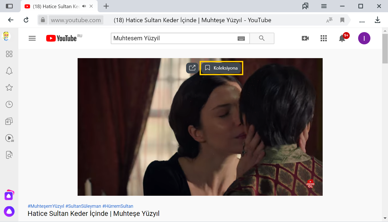Click the padlock site security icon
The image size is (388, 222).
[x=43, y=20]
